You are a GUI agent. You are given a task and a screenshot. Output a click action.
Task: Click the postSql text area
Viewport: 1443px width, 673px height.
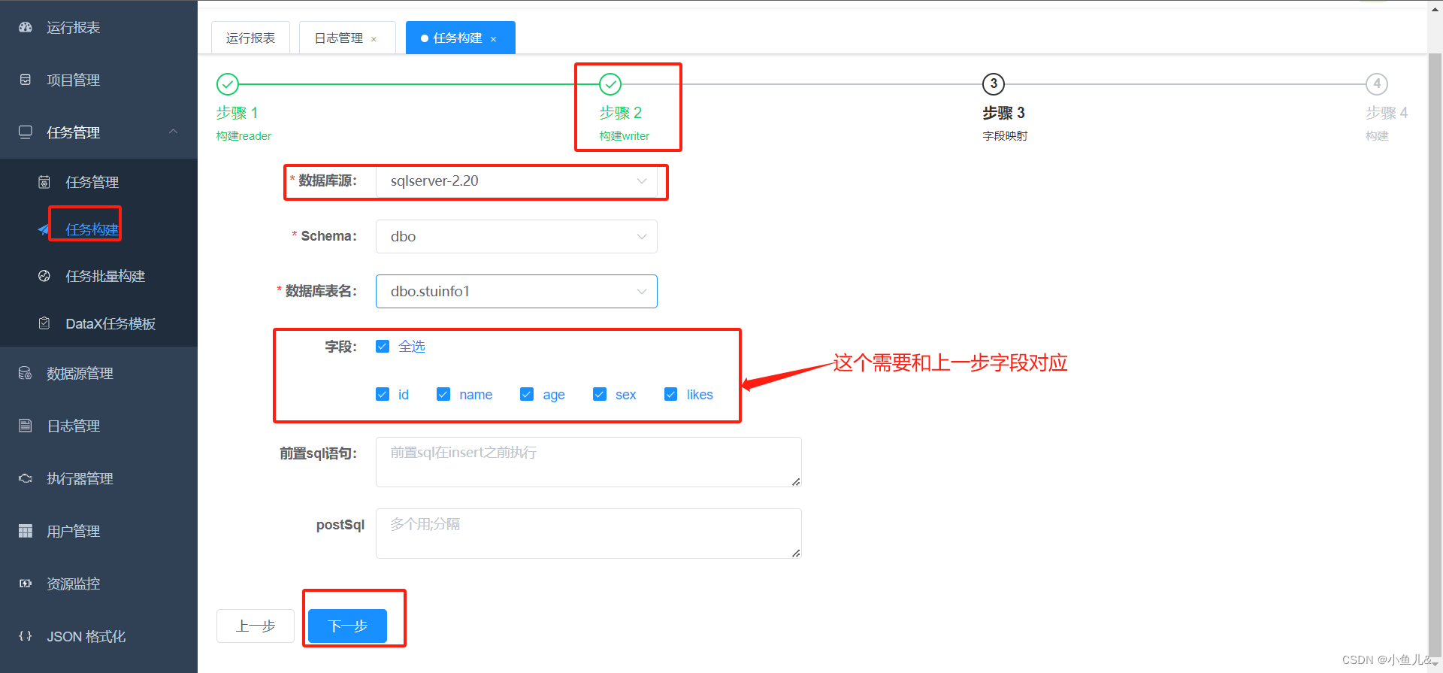pos(588,533)
